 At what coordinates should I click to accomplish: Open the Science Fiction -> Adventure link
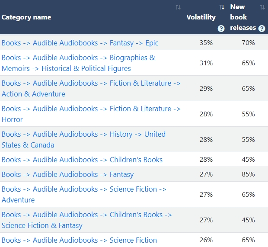click(84, 195)
